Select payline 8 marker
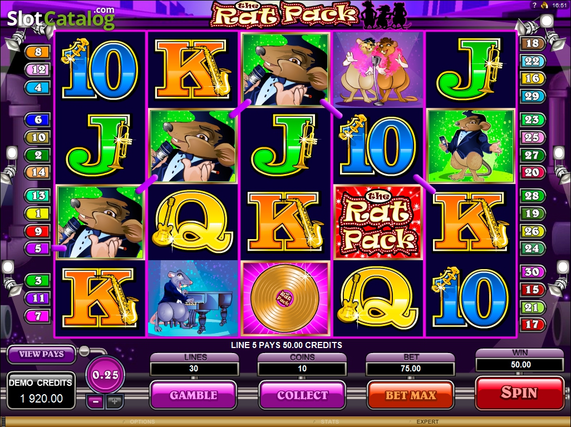This screenshot has height=427, width=571. coord(38,52)
